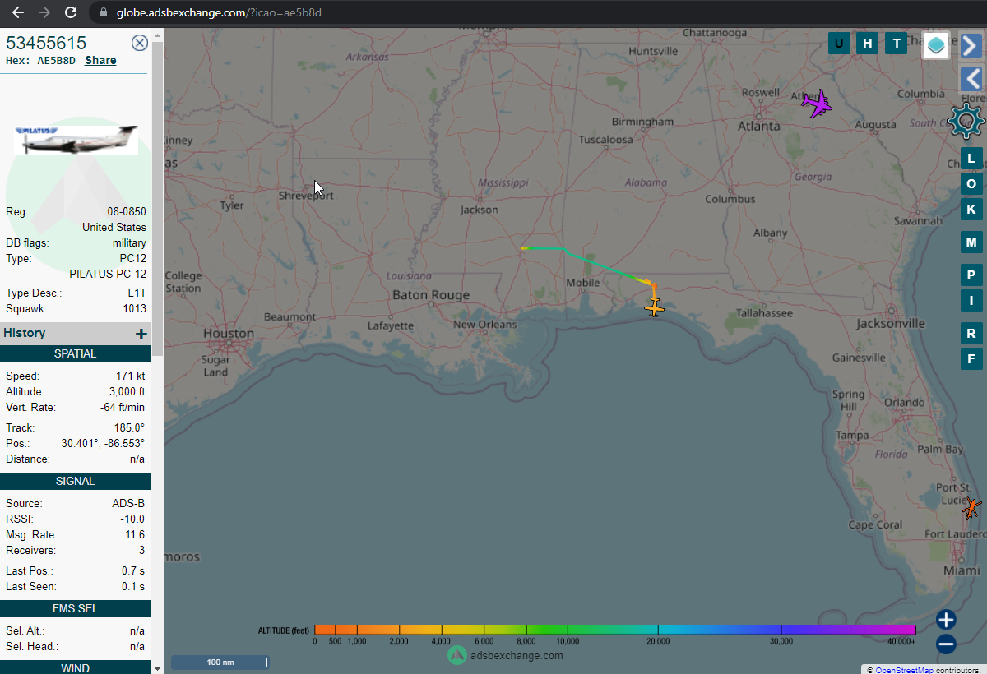Toggle the P map button
This screenshot has height=674, width=987.
click(971, 275)
